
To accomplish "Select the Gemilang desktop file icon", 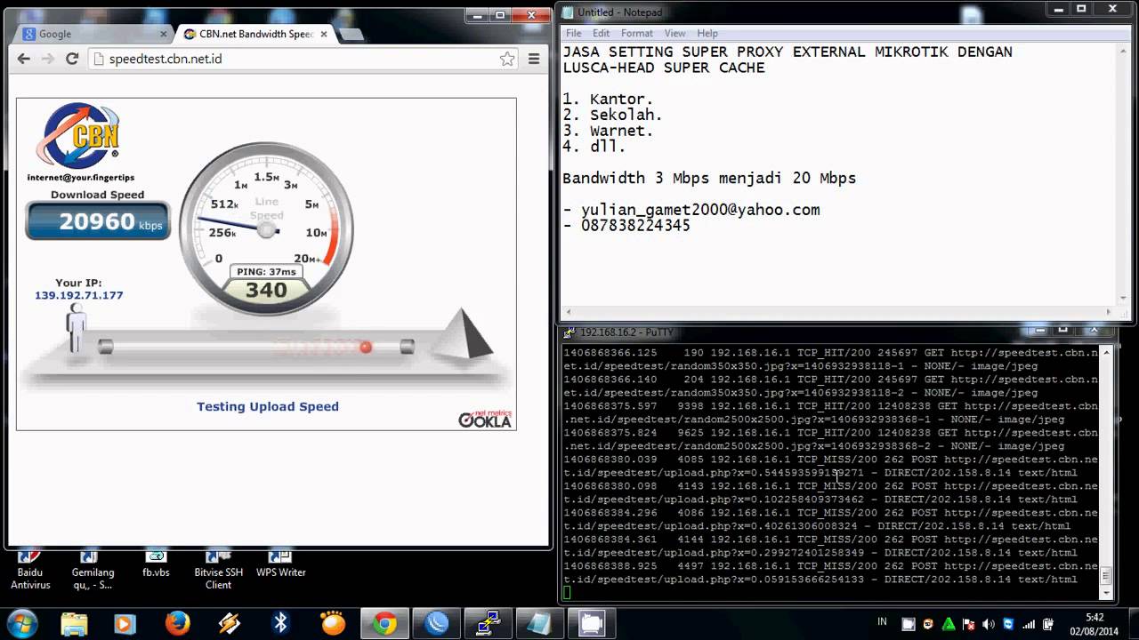I will pyautogui.click(x=93, y=571).
